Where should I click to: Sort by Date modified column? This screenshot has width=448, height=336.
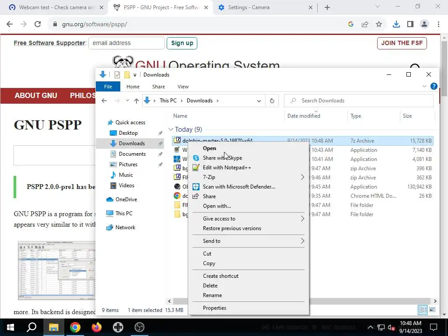point(304,115)
